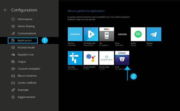The width and height of the screenshot is (180, 111).
Task: Open the Aggiornamenti updates section
Action: [x=26, y=97]
